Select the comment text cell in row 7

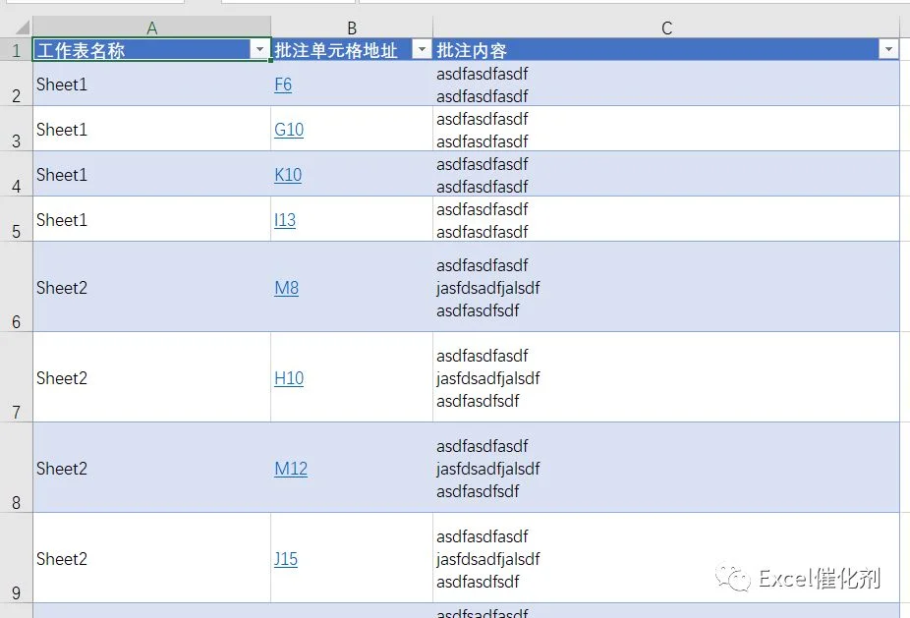coord(666,377)
